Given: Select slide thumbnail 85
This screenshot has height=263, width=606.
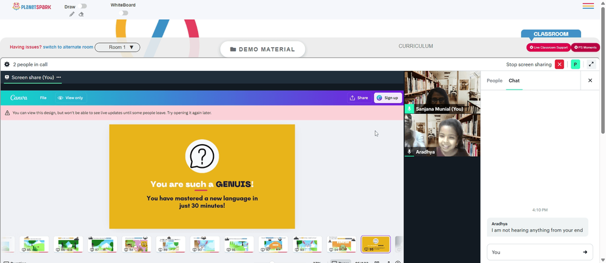Looking at the screenshot, I should [x=34, y=244].
